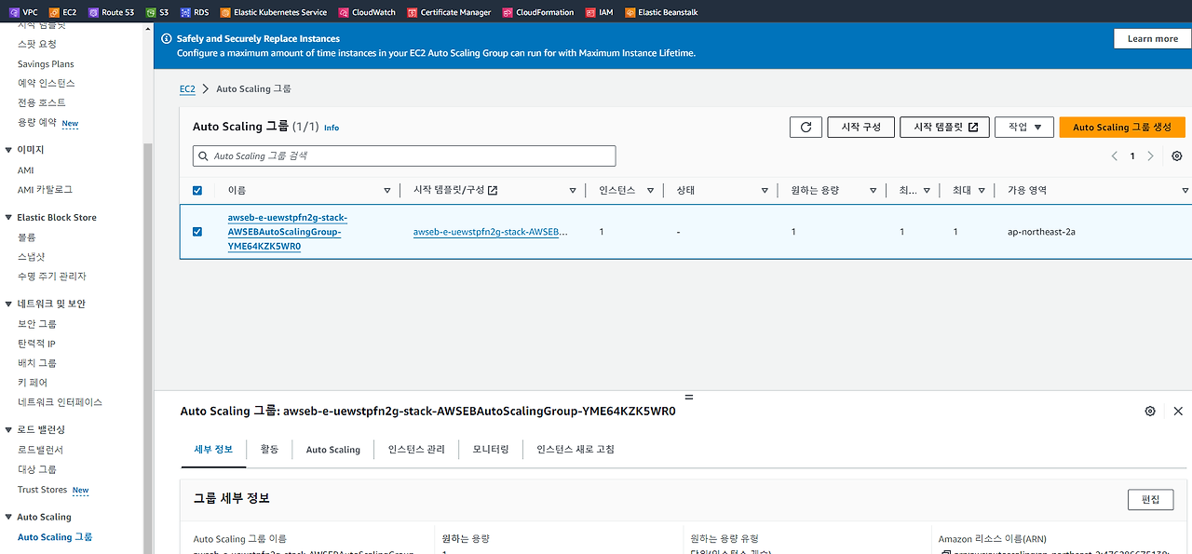Sort by the 이름 column

point(387,190)
